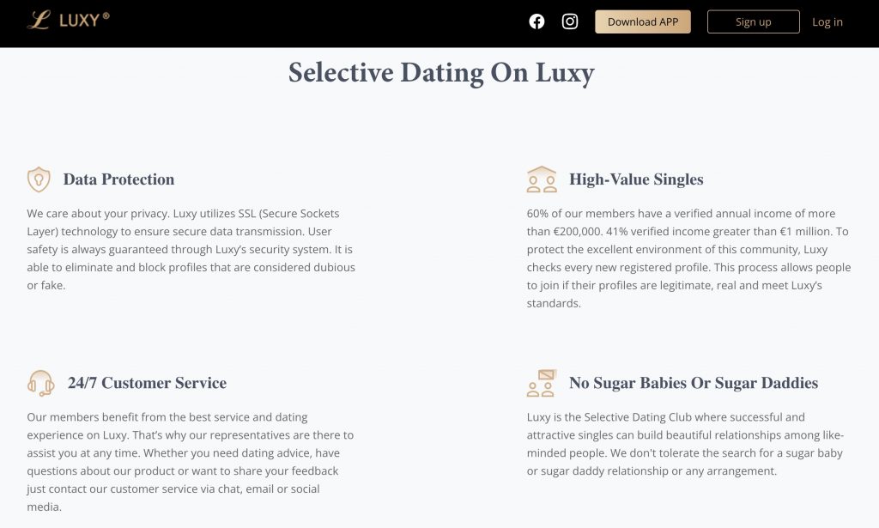Click the verified annual income paragraph
The width and height of the screenshot is (879, 528).
pos(689,258)
